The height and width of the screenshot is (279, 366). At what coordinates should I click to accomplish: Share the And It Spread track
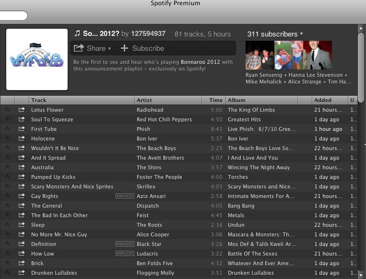click(x=22, y=157)
